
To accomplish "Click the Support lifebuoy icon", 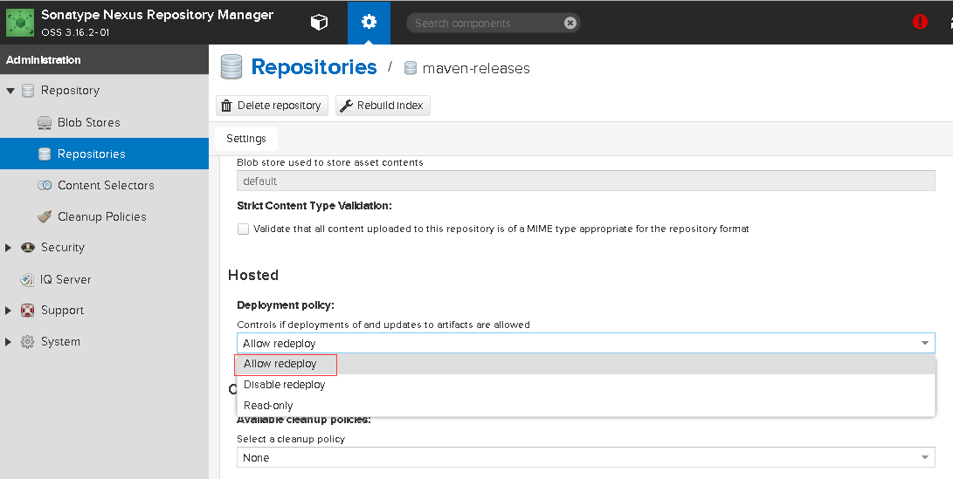I will (28, 311).
